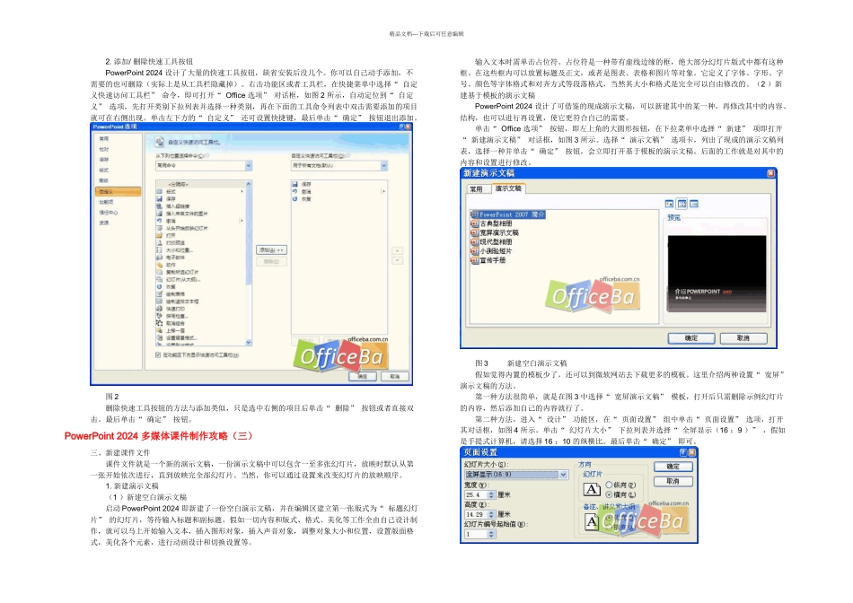This screenshot has width=853, height=603.
Task: Select portrait (纵向) radio for slides orientation
Action: click(x=610, y=485)
